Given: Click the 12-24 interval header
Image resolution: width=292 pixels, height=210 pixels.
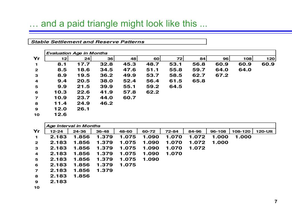Looking at the screenshot, I should 56,131.
